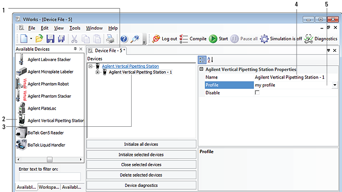Open Help with the question mark icon
This screenshot has width=342, height=192.
coord(124,39)
